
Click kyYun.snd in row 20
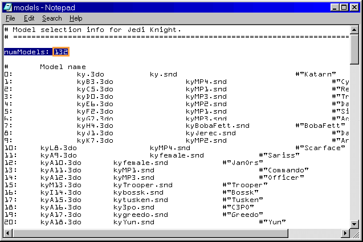[134, 222]
